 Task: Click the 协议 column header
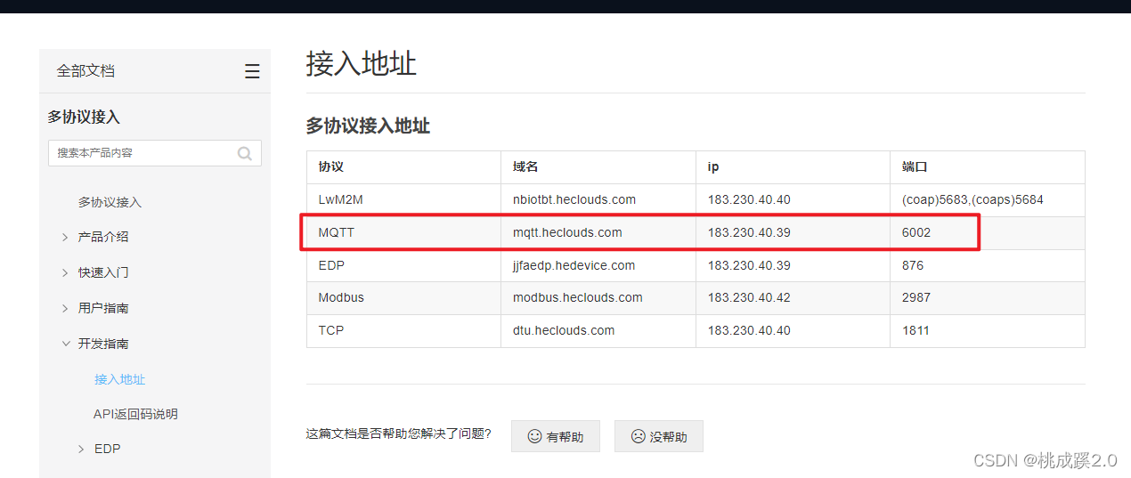tap(403, 167)
